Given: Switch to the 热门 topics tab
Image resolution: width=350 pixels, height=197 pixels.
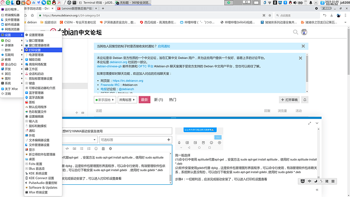Looking at the screenshot, I should 172,100.
